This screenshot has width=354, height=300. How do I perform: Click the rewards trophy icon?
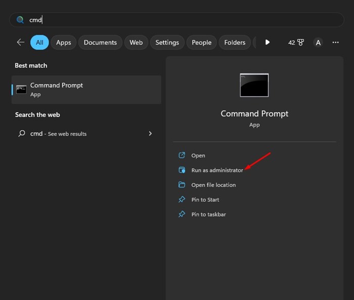(x=300, y=42)
